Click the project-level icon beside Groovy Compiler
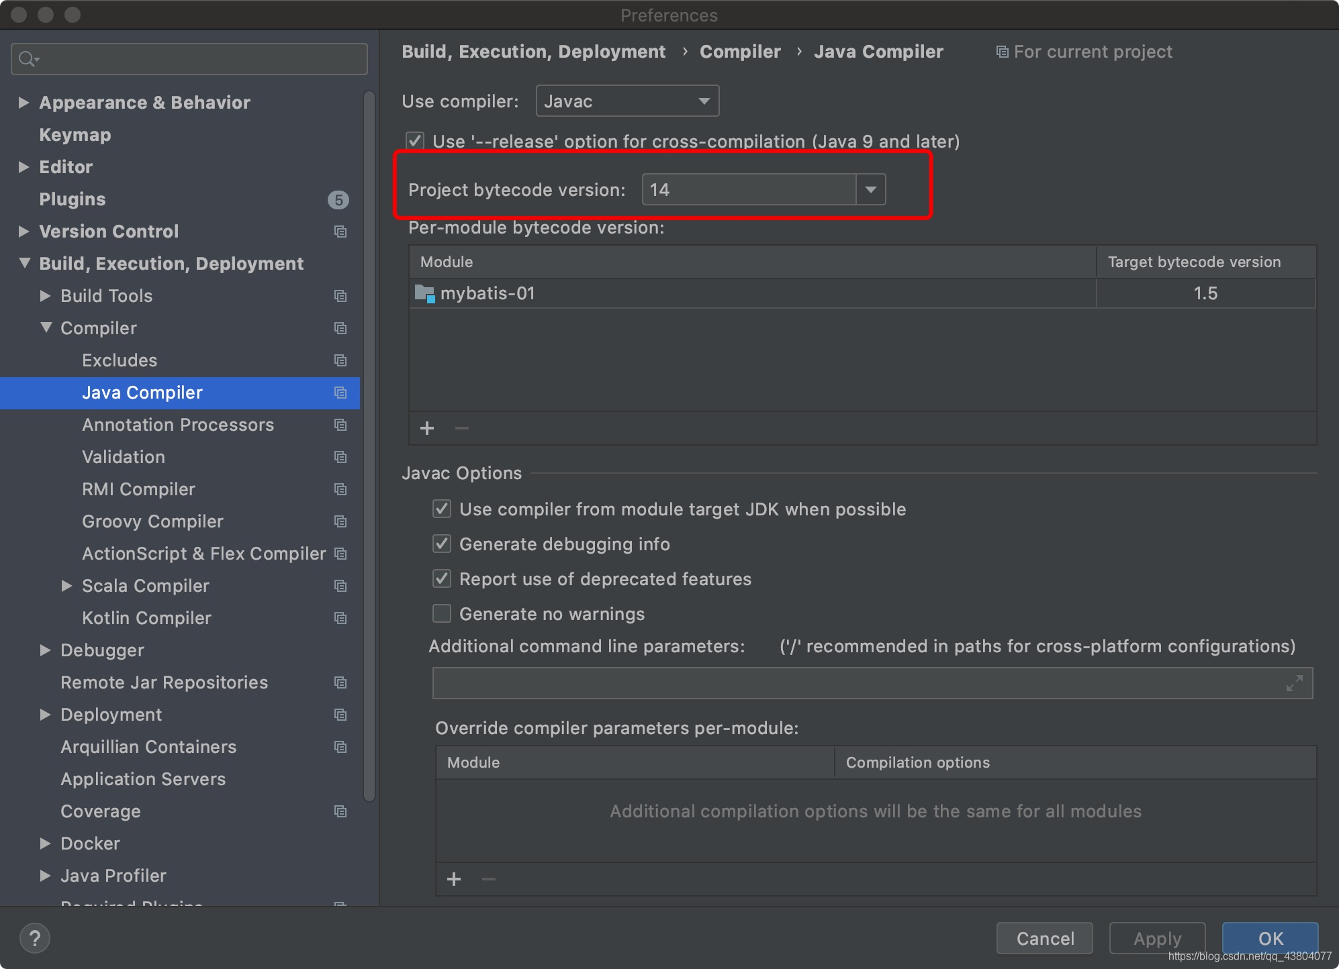This screenshot has width=1339, height=969. click(x=340, y=521)
